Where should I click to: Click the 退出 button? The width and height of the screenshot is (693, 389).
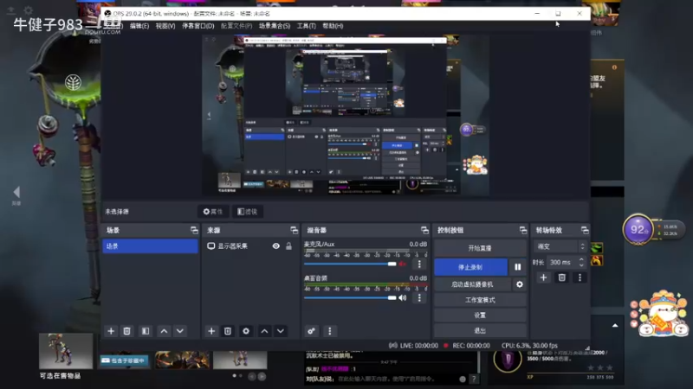pyautogui.click(x=480, y=330)
